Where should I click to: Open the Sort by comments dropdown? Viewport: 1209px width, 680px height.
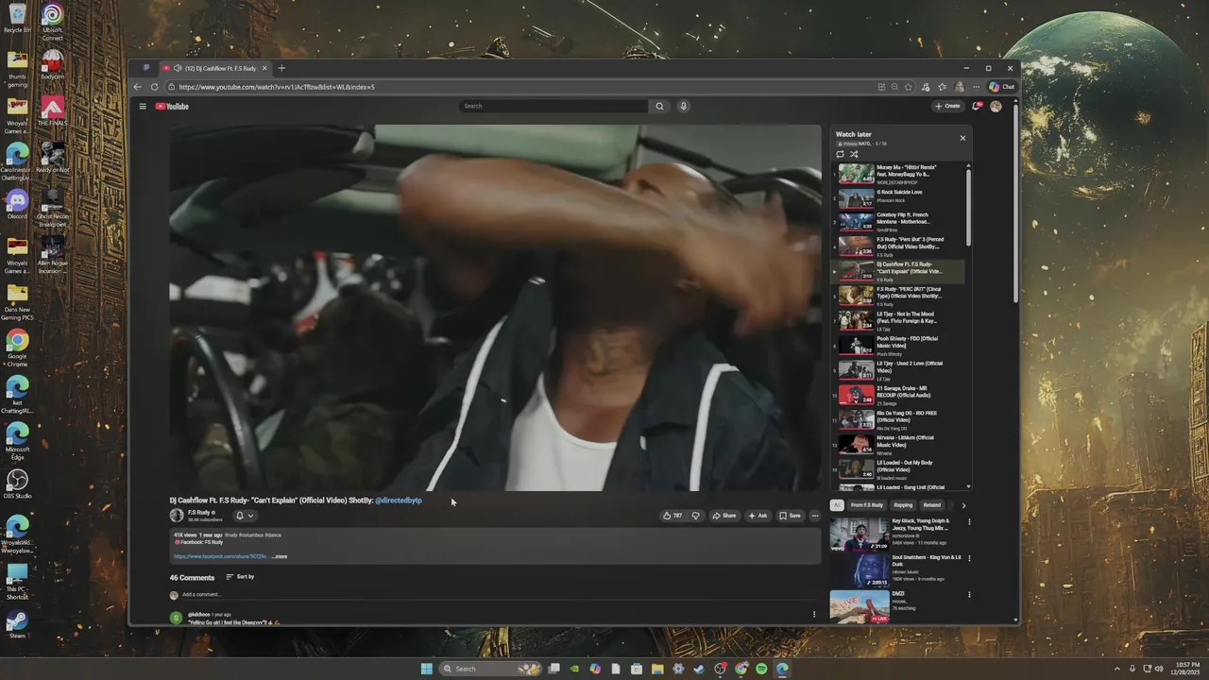[240, 577]
